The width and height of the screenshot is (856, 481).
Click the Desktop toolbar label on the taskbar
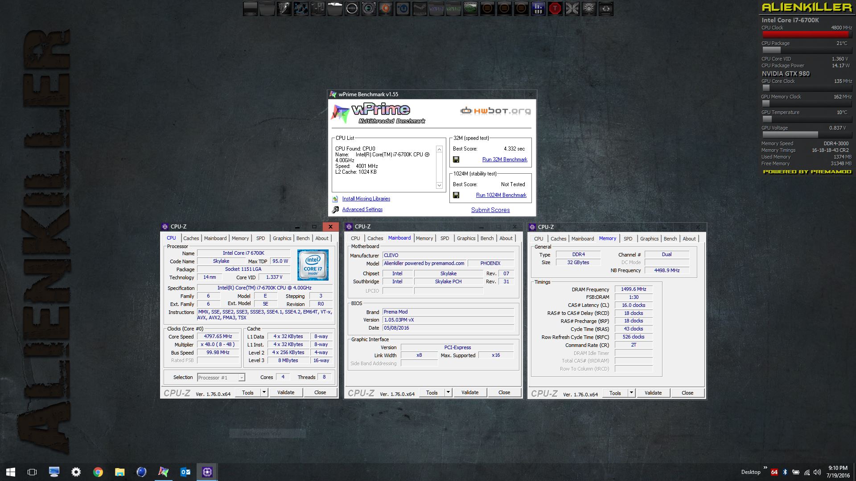(751, 472)
